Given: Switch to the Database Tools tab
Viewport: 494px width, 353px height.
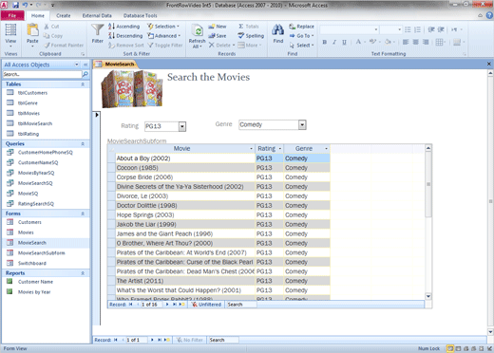Looking at the screenshot, I should (140, 15).
